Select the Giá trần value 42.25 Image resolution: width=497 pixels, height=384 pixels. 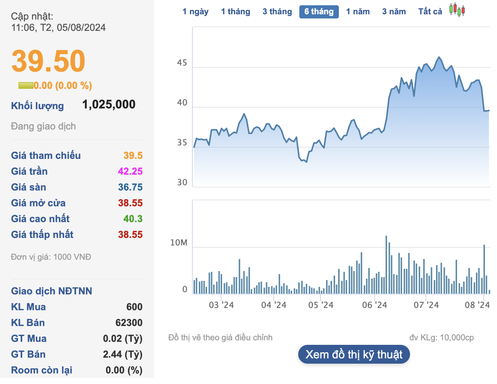130,171
